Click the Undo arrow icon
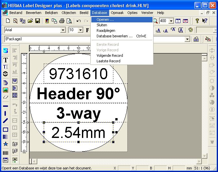The height and width of the screenshot is (172, 218). coord(79,21)
